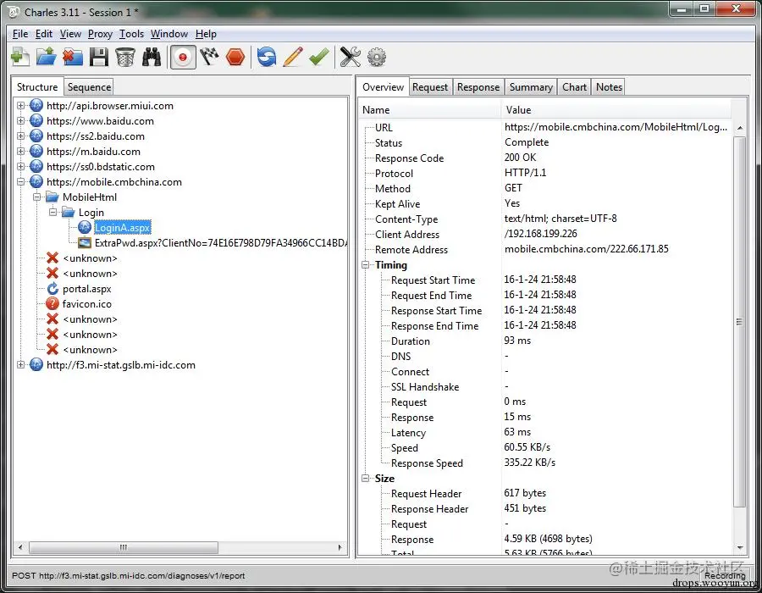Validate selected response with the green checkmark
Screen dimensions: 762x593
coord(319,57)
